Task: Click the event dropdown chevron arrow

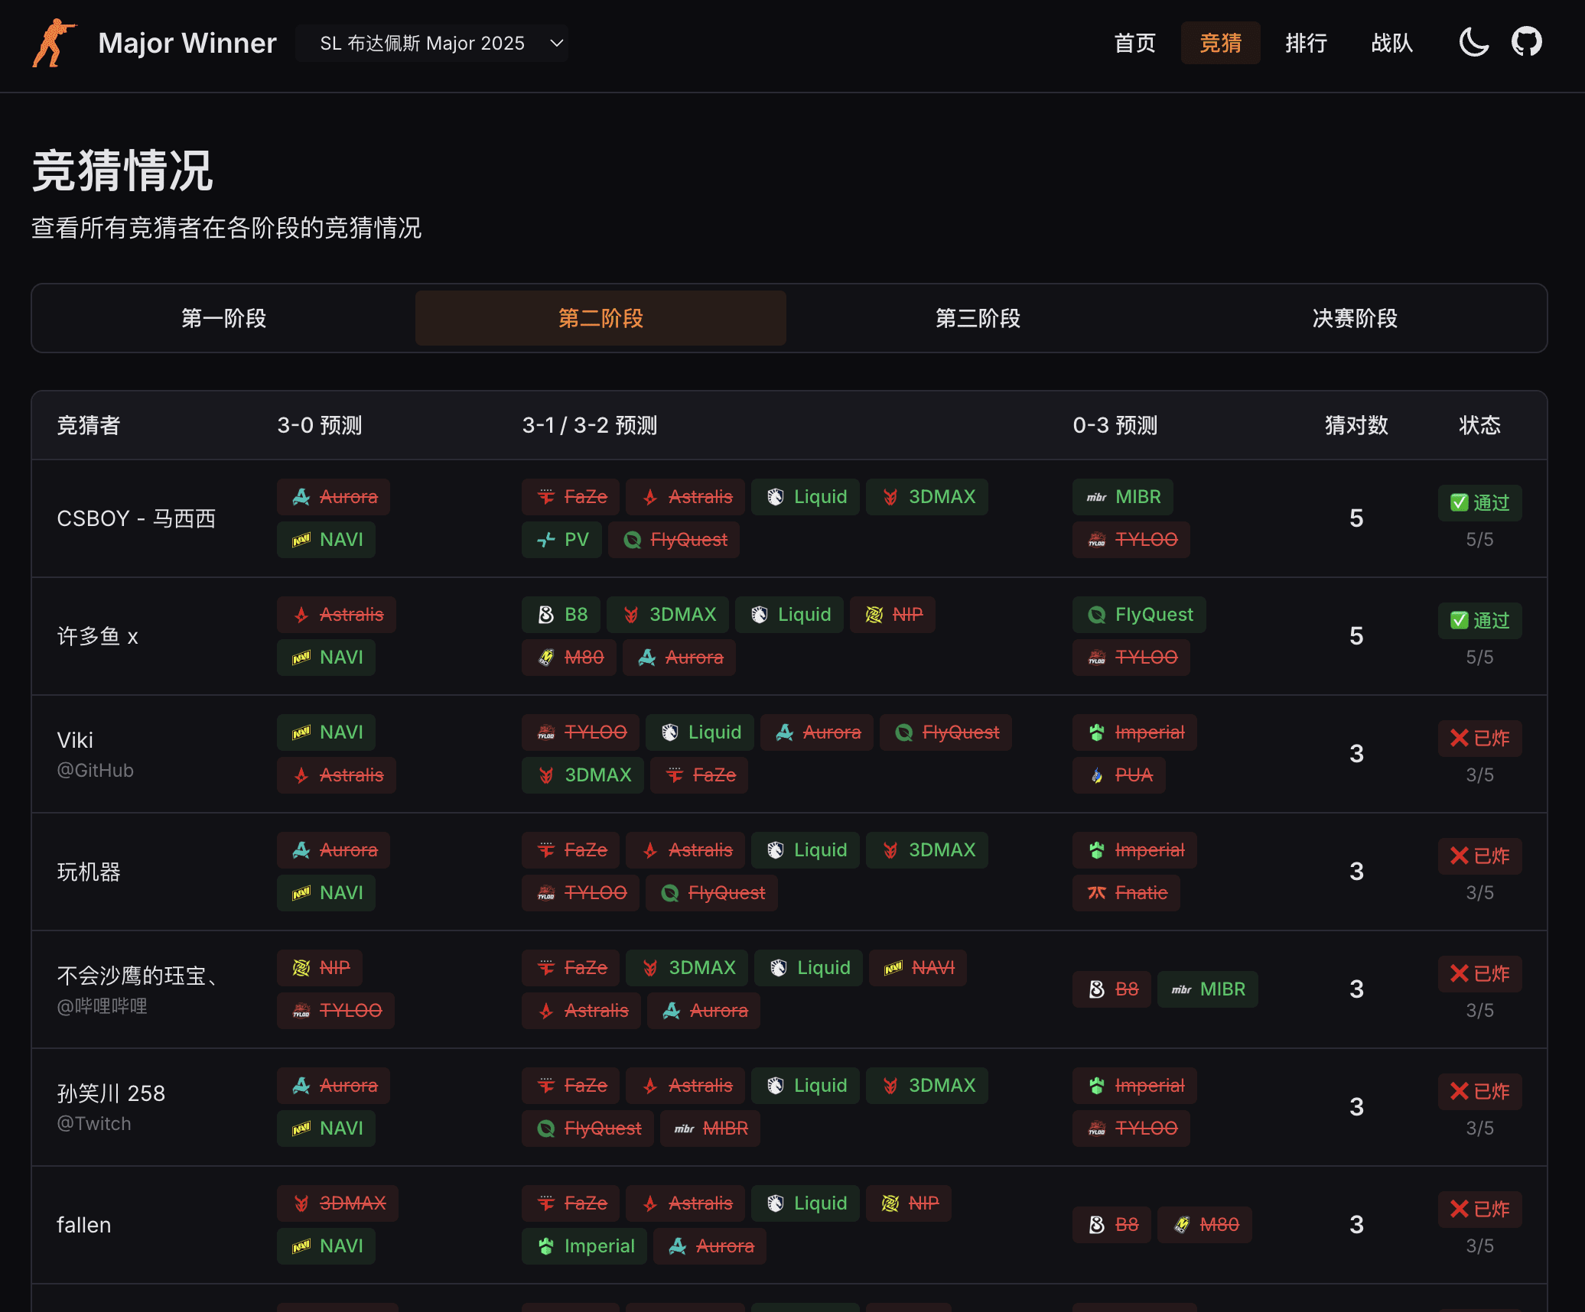Action: click(557, 44)
